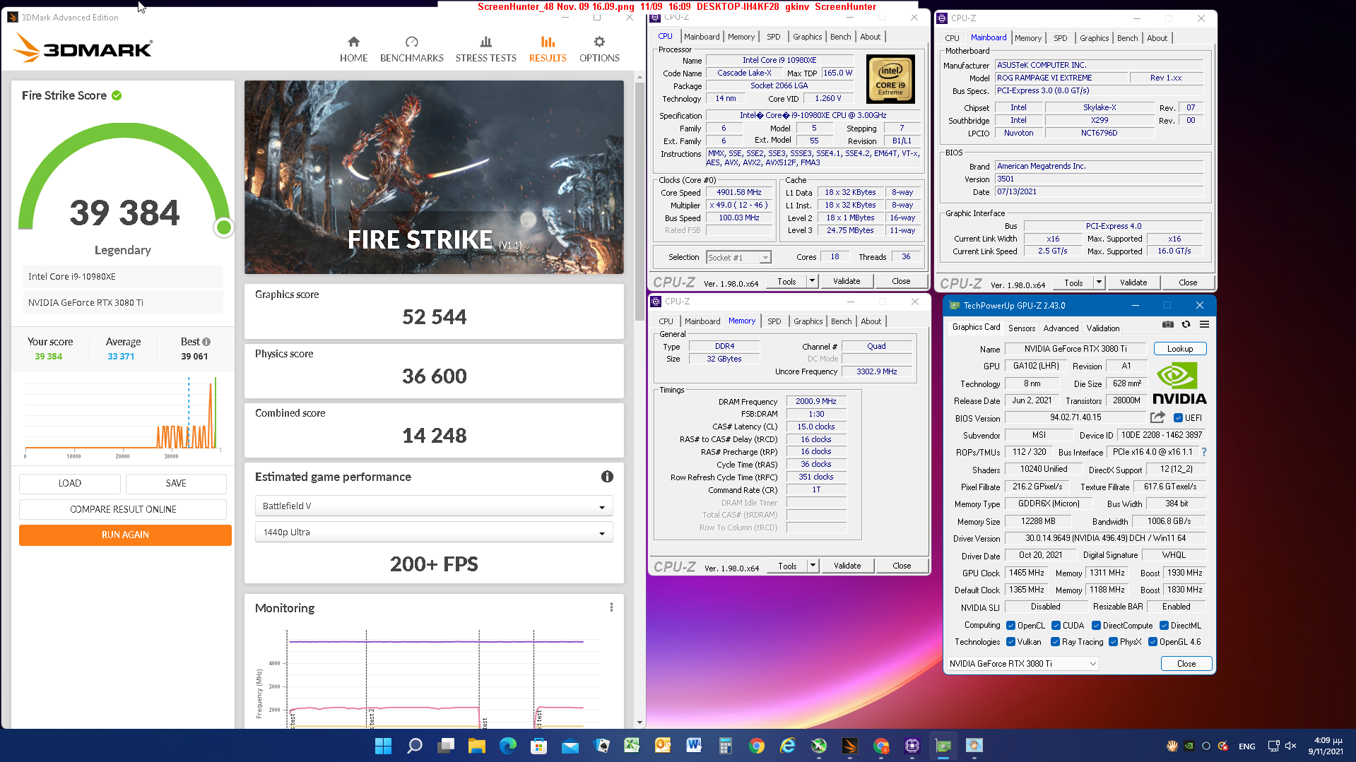Open the Battlefield V game dropdown
Image resolution: width=1356 pixels, height=762 pixels.
(x=434, y=506)
